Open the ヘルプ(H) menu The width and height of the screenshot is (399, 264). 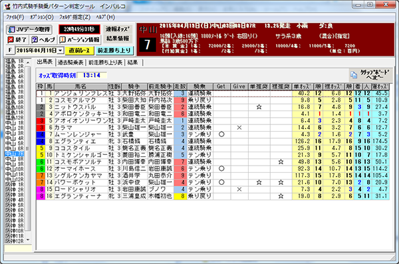[105, 17]
